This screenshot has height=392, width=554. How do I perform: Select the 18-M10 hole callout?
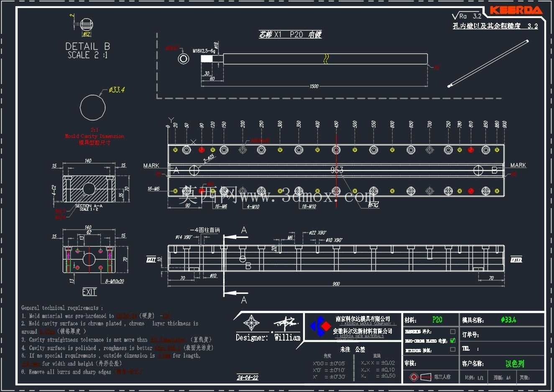[x=309, y=206]
